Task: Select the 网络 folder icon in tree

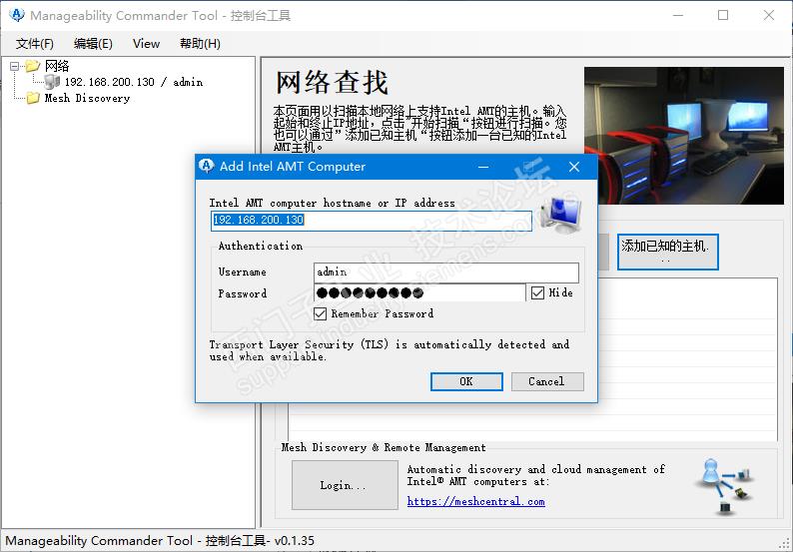Action: (x=32, y=66)
